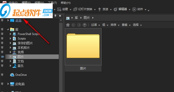Click the computer icon in the path bar
174x92 pixels.
click(68, 18)
